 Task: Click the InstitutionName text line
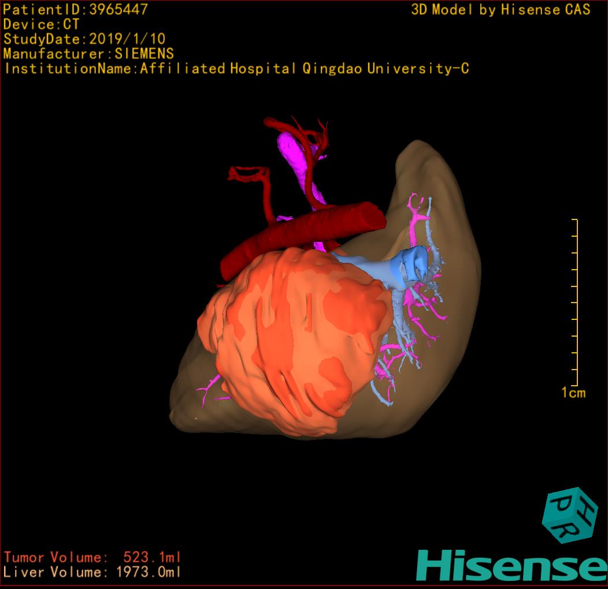236,69
